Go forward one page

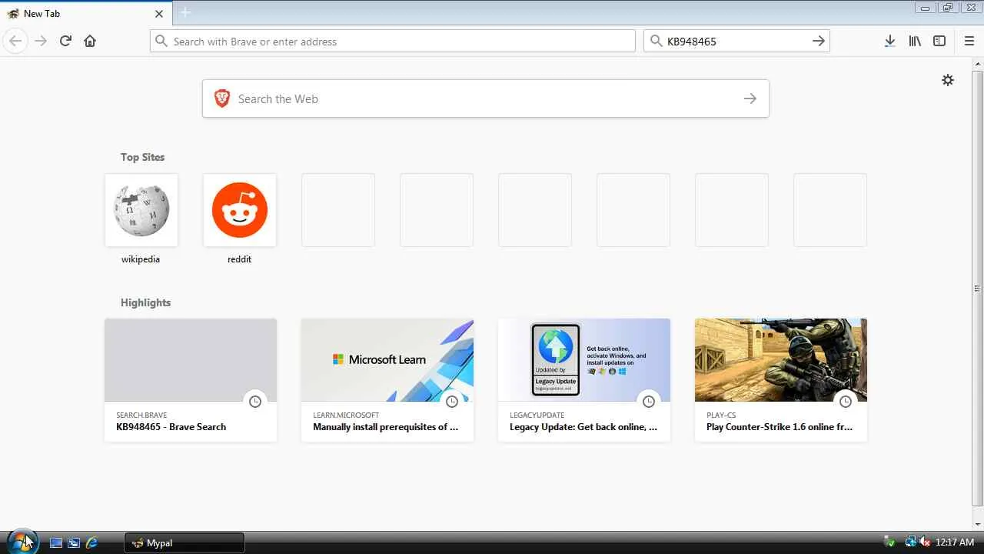point(41,41)
